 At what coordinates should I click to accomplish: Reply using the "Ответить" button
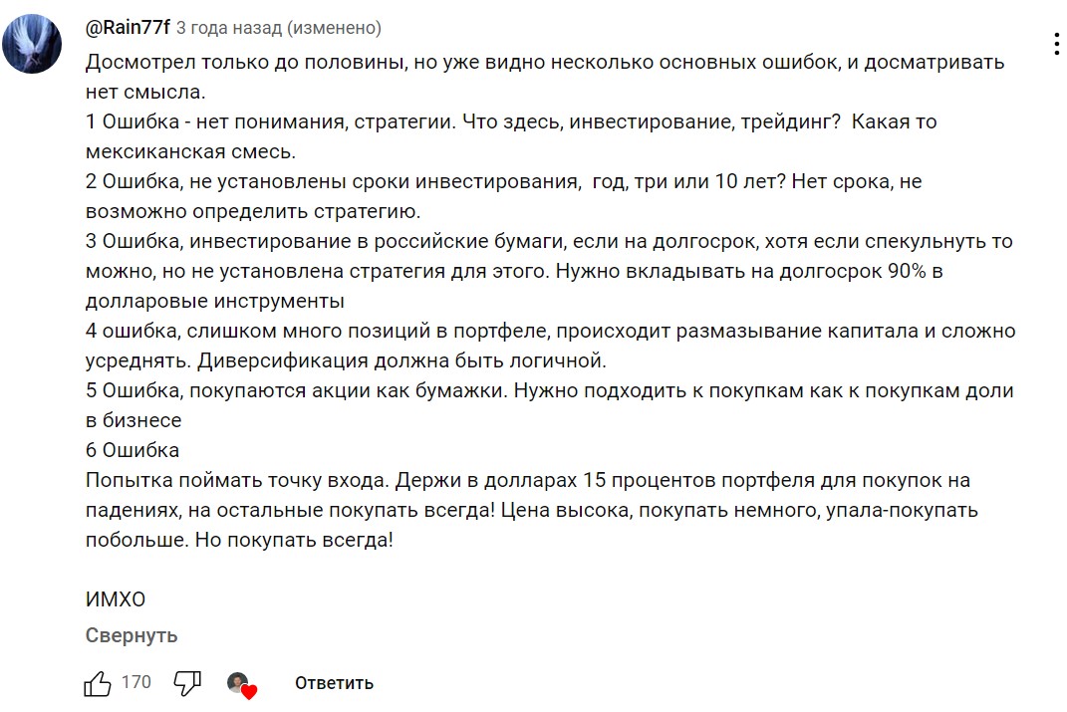[334, 683]
